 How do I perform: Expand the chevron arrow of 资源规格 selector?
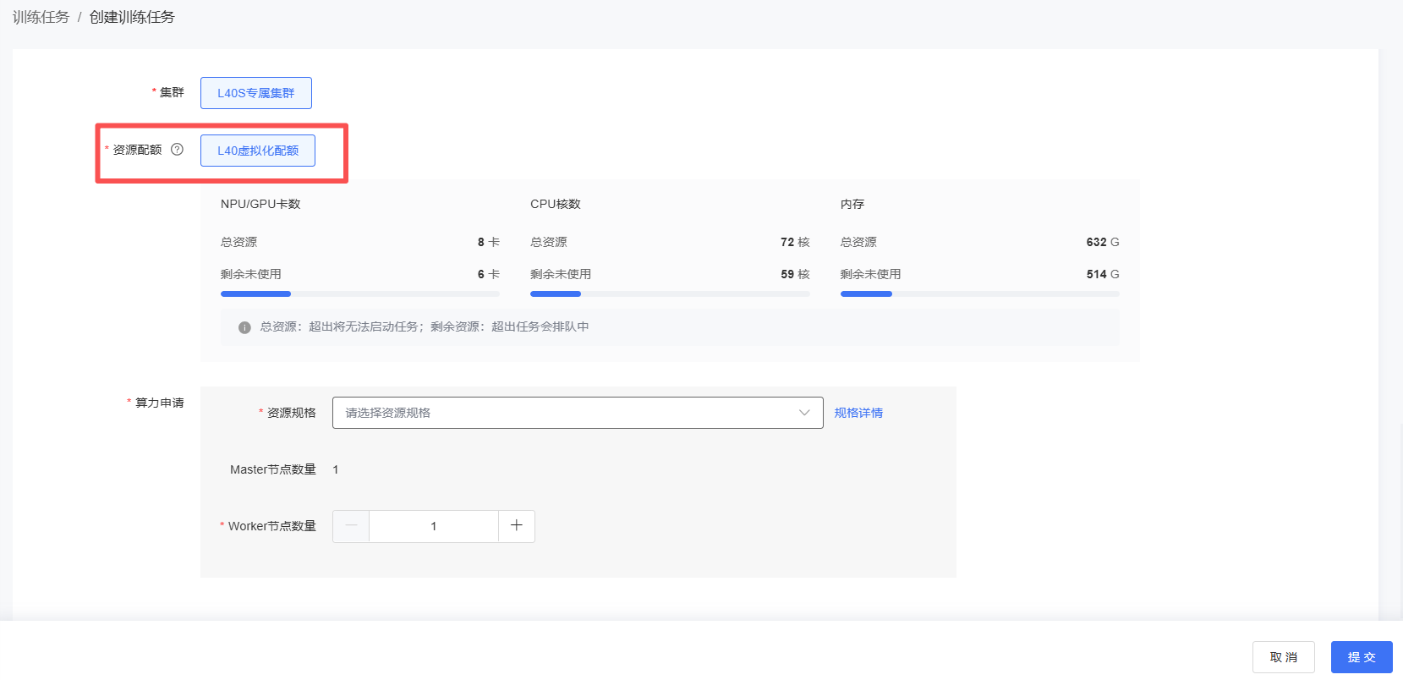(803, 413)
